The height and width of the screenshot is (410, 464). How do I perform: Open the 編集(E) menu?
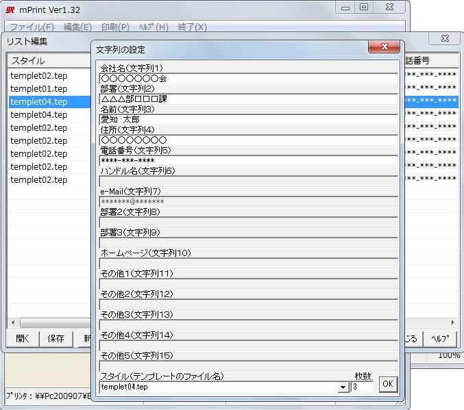(77, 27)
